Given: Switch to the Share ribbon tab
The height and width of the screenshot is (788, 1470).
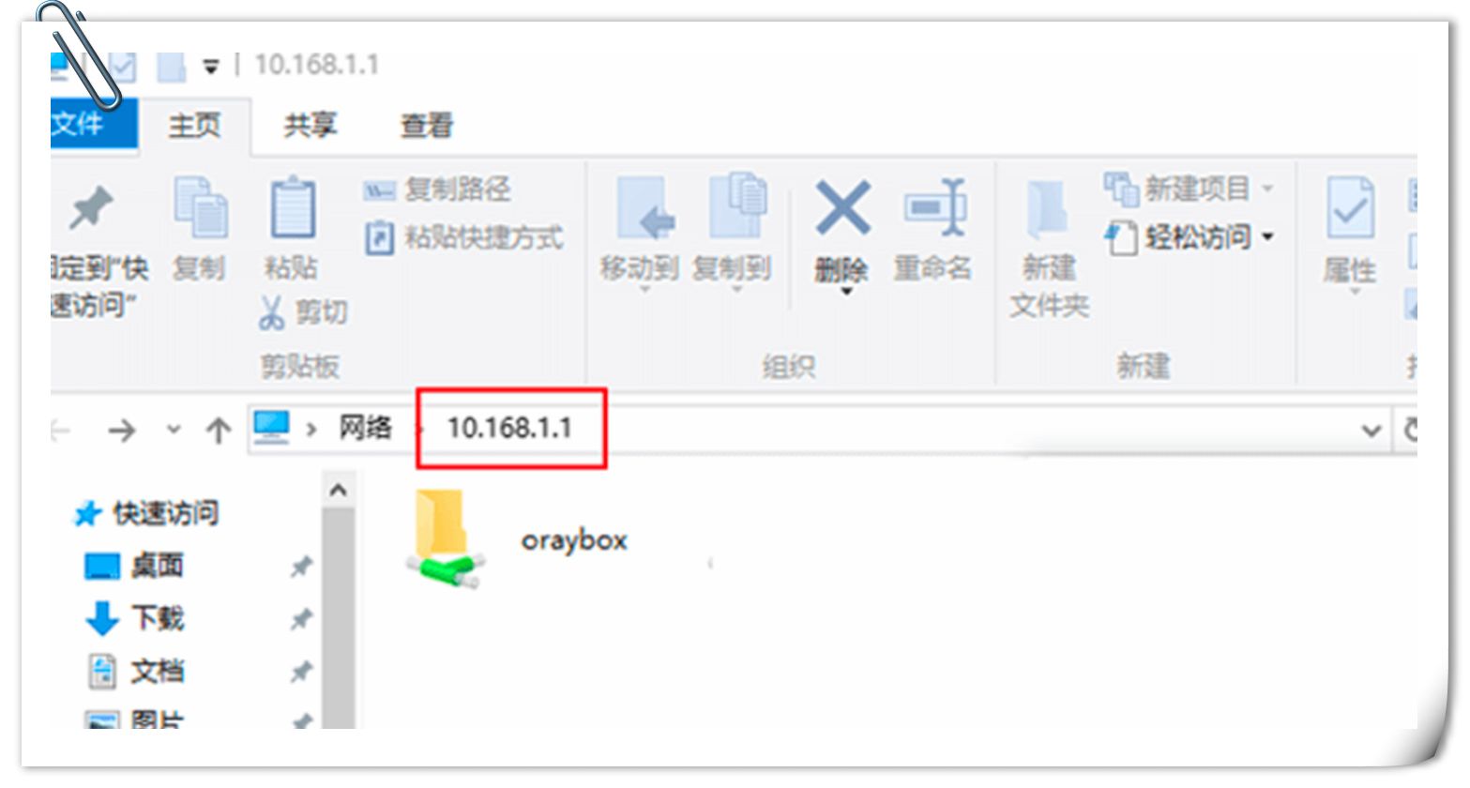Looking at the screenshot, I should [x=311, y=125].
